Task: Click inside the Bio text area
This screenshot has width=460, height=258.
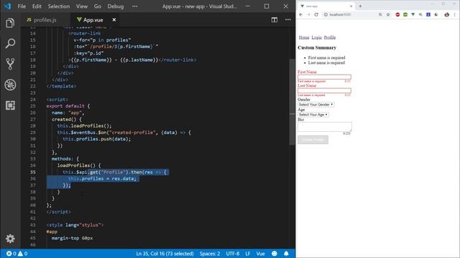Action: coord(324,127)
